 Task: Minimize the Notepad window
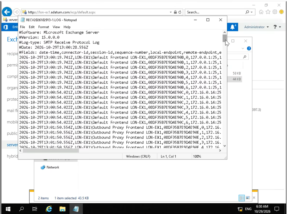click(195, 20)
